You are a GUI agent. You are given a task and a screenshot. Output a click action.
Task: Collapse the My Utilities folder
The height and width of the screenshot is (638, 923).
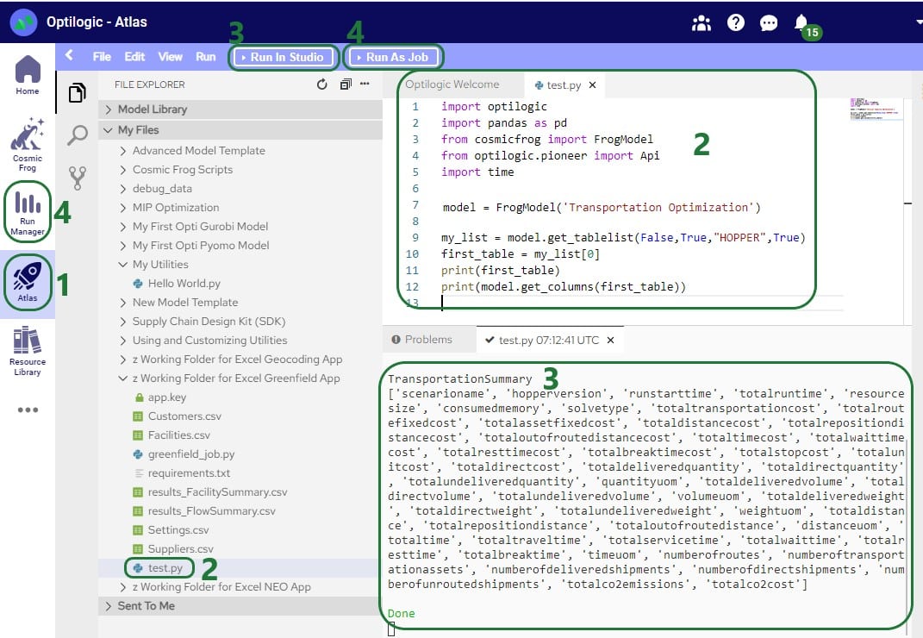(160, 264)
